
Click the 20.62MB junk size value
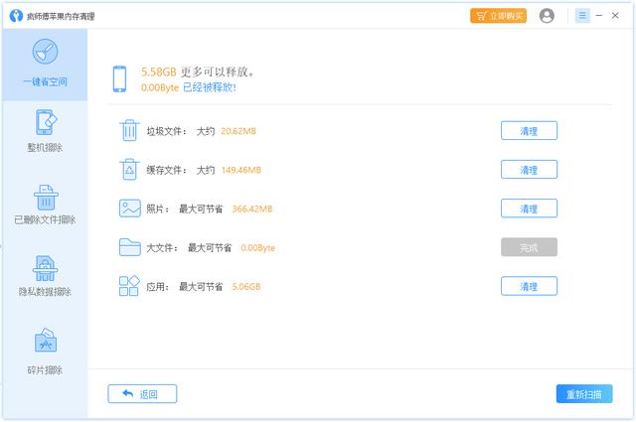click(x=238, y=131)
